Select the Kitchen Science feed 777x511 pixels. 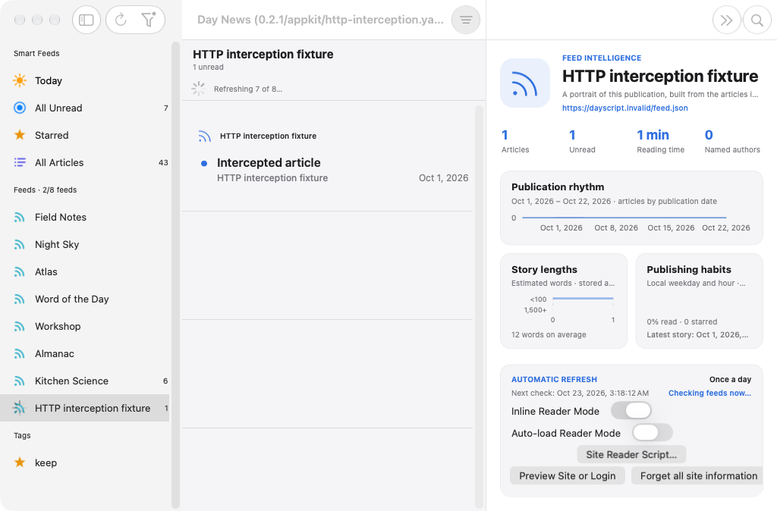point(85,381)
